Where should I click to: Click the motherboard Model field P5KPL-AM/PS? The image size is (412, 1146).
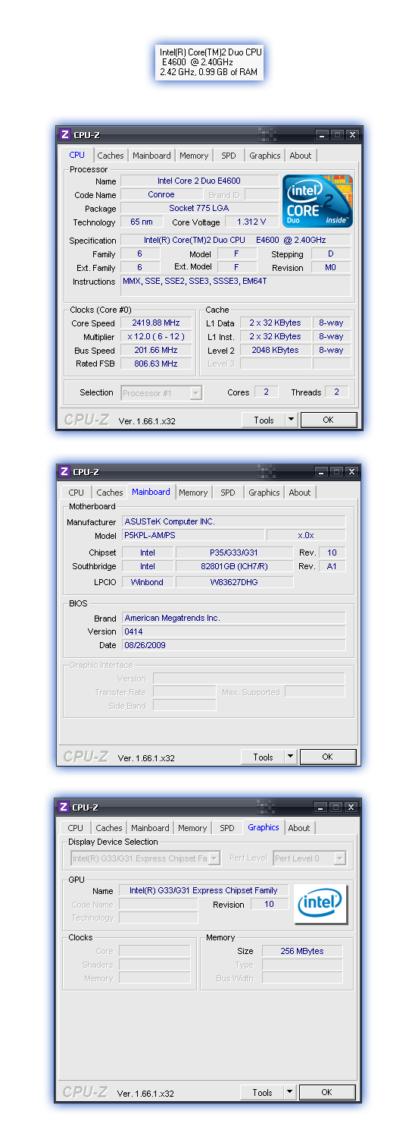point(193,535)
